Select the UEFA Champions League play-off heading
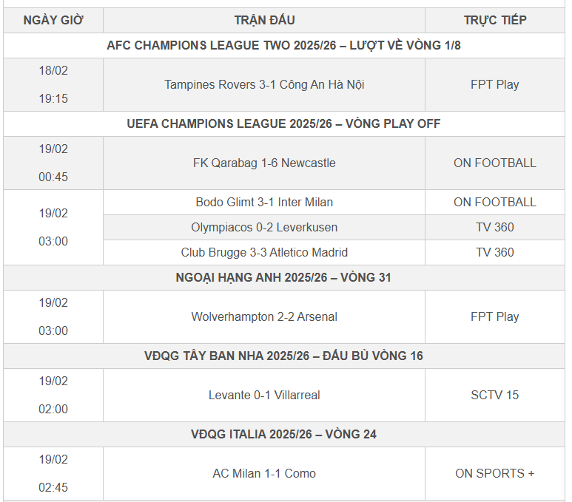The image size is (572, 502). (x=283, y=123)
